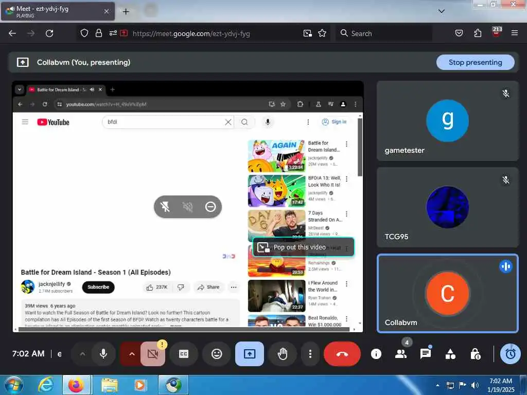Open the Pocket save button
Viewport: 527px width, 395px height.
coord(459,33)
